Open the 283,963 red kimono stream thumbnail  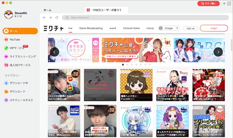coord(209,85)
